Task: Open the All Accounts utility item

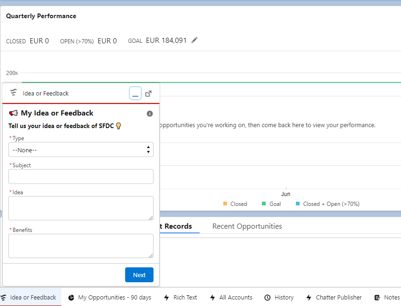Action: (231, 298)
